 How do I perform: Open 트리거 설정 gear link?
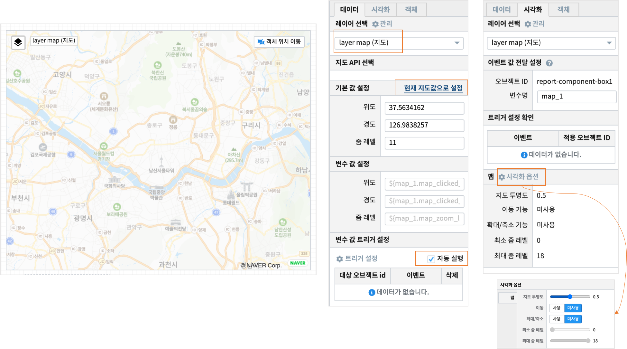357,259
